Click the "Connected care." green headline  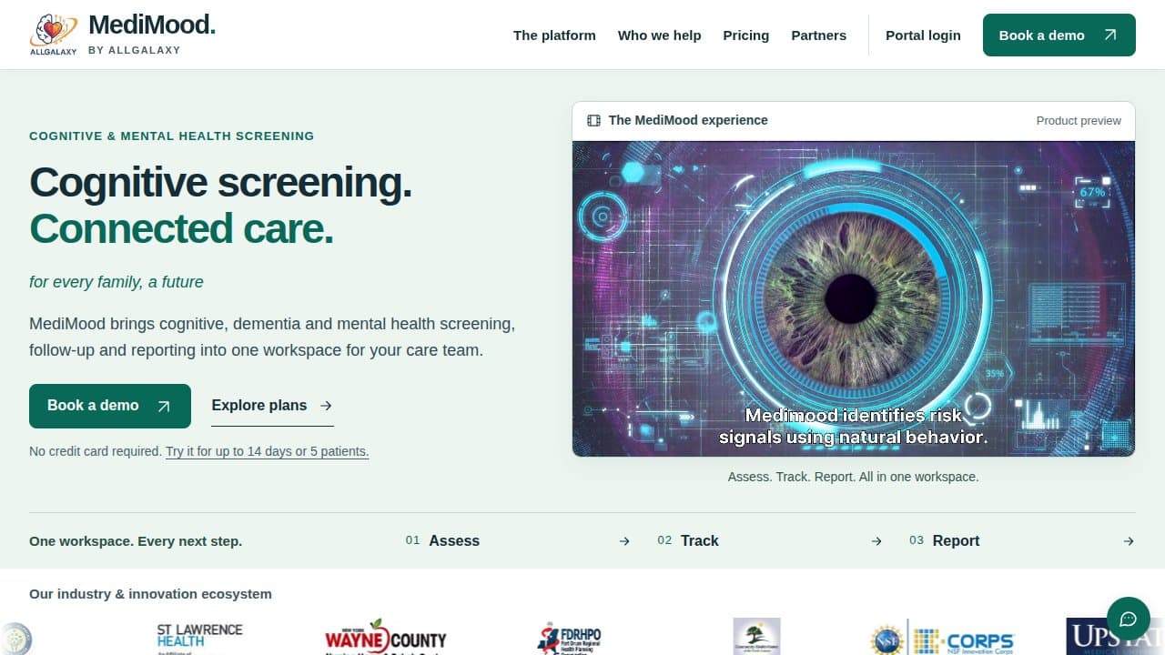(181, 228)
